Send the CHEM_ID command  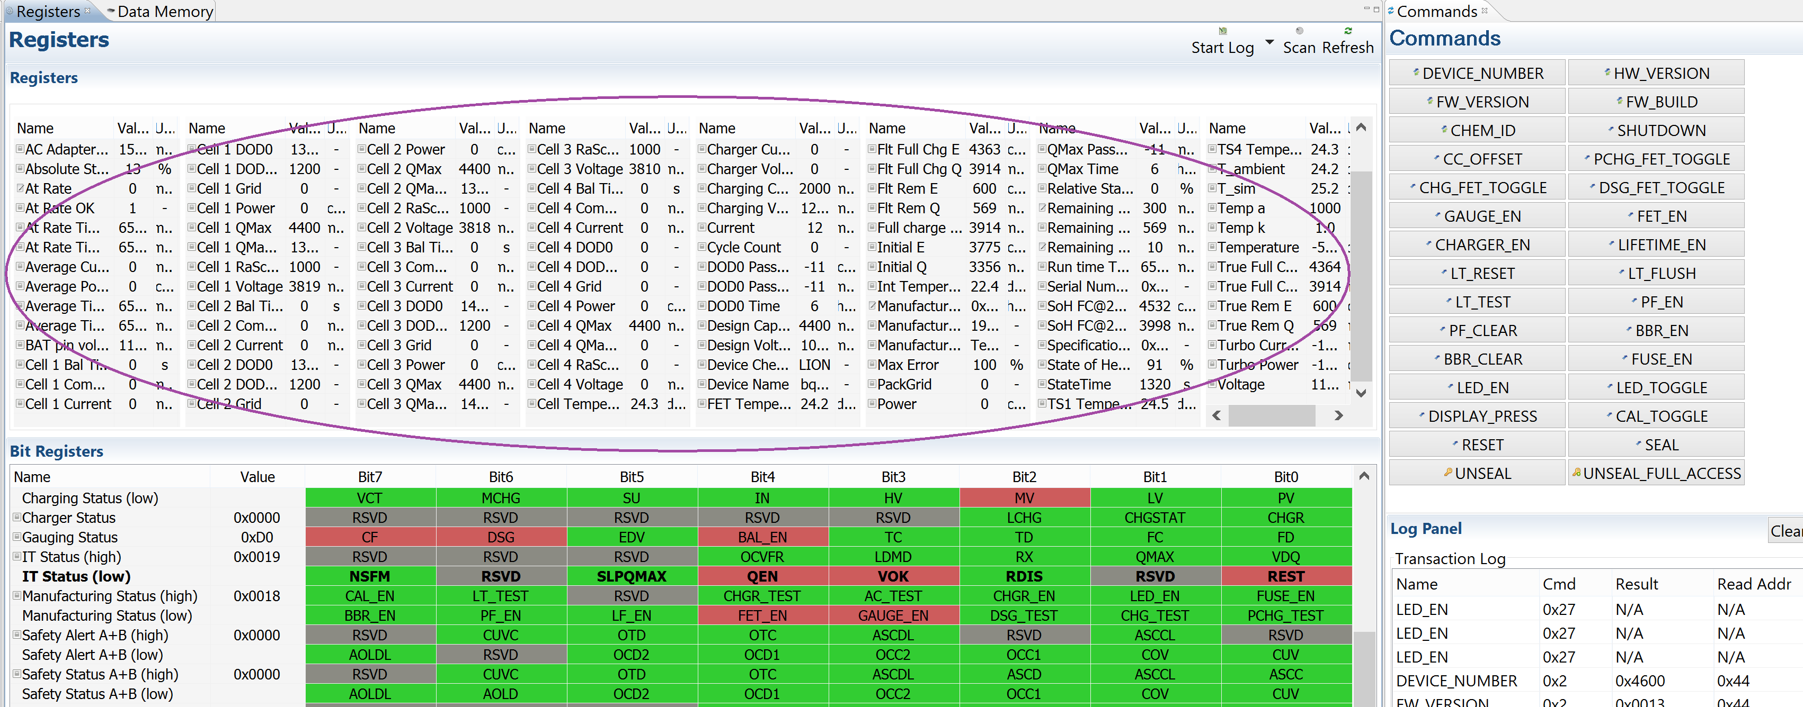tap(1477, 130)
